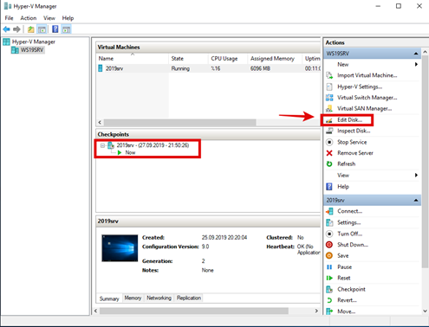Switch to the Memory tab
This screenshot has height=327, width=429.
click(133, 298)
